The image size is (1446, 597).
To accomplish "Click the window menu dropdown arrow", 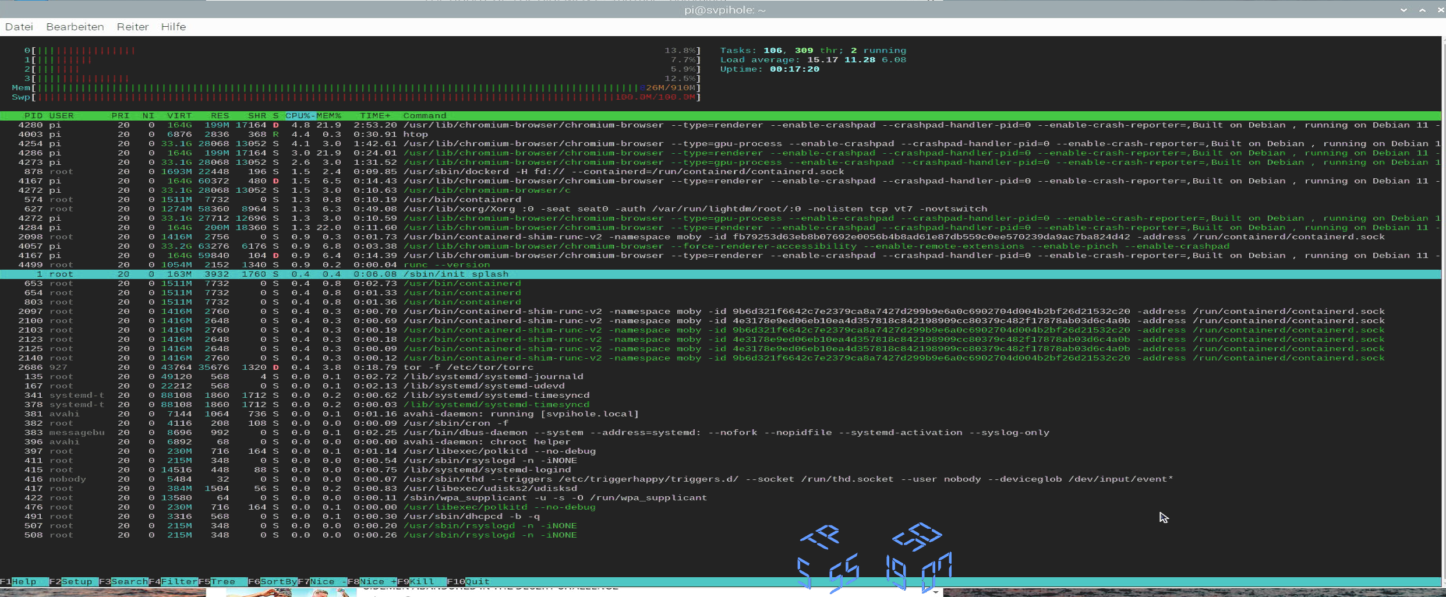I will point(1403,10).
